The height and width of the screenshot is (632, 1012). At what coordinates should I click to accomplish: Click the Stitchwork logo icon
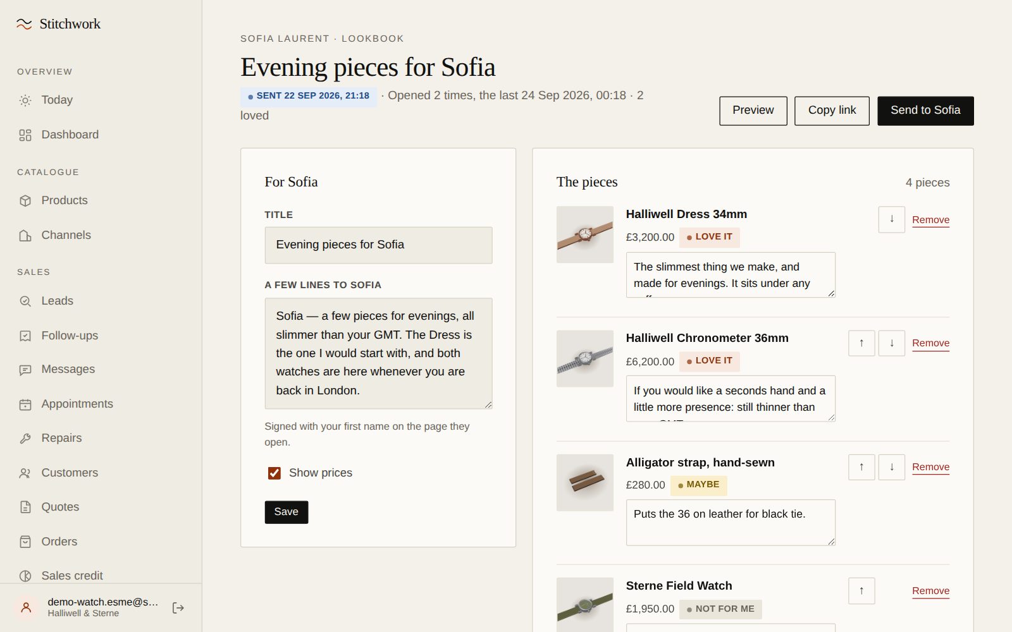pos(24,24)
